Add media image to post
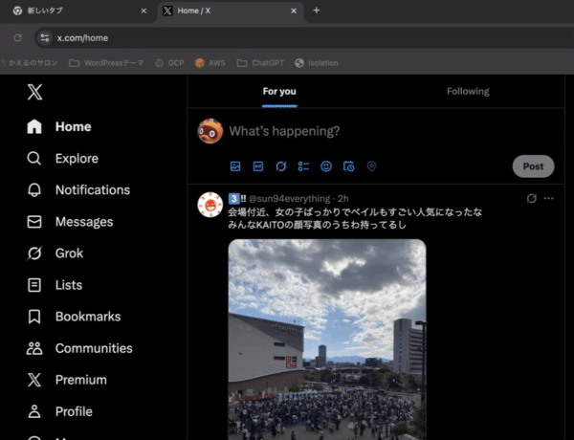574x440 pixels. point(235,166)
